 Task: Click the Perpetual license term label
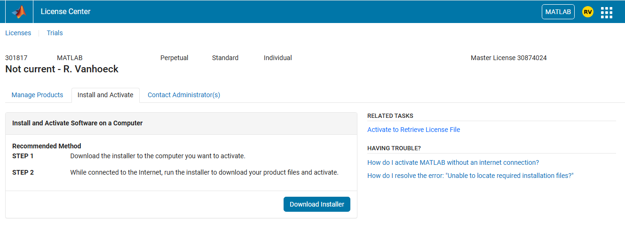[174, 58]
